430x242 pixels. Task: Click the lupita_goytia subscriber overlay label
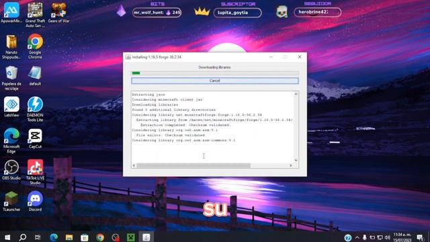coord(237,13)
